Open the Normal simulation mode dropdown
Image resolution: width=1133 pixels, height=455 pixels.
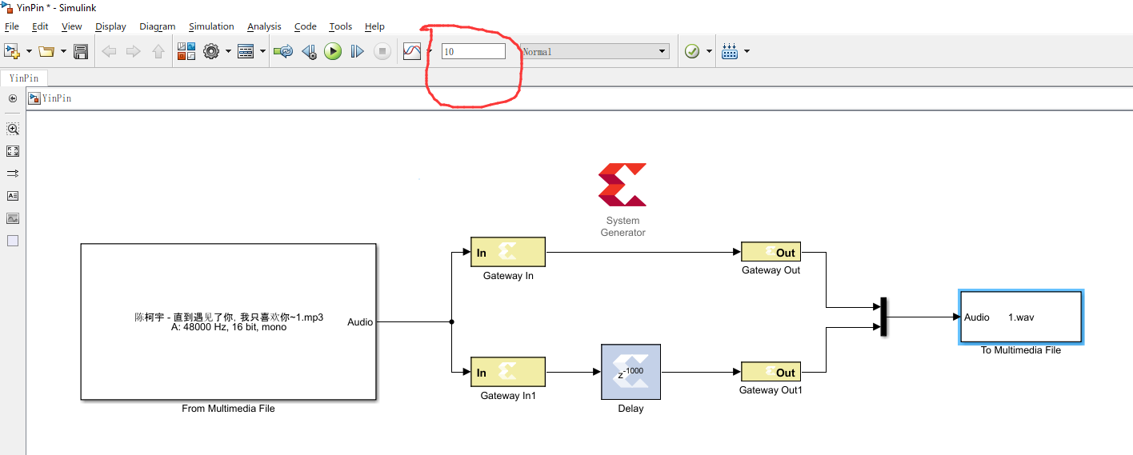(595, 51)
